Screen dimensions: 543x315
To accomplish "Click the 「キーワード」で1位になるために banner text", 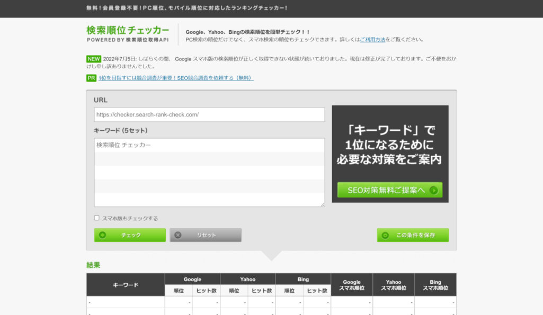I will [x=390, y=145].
